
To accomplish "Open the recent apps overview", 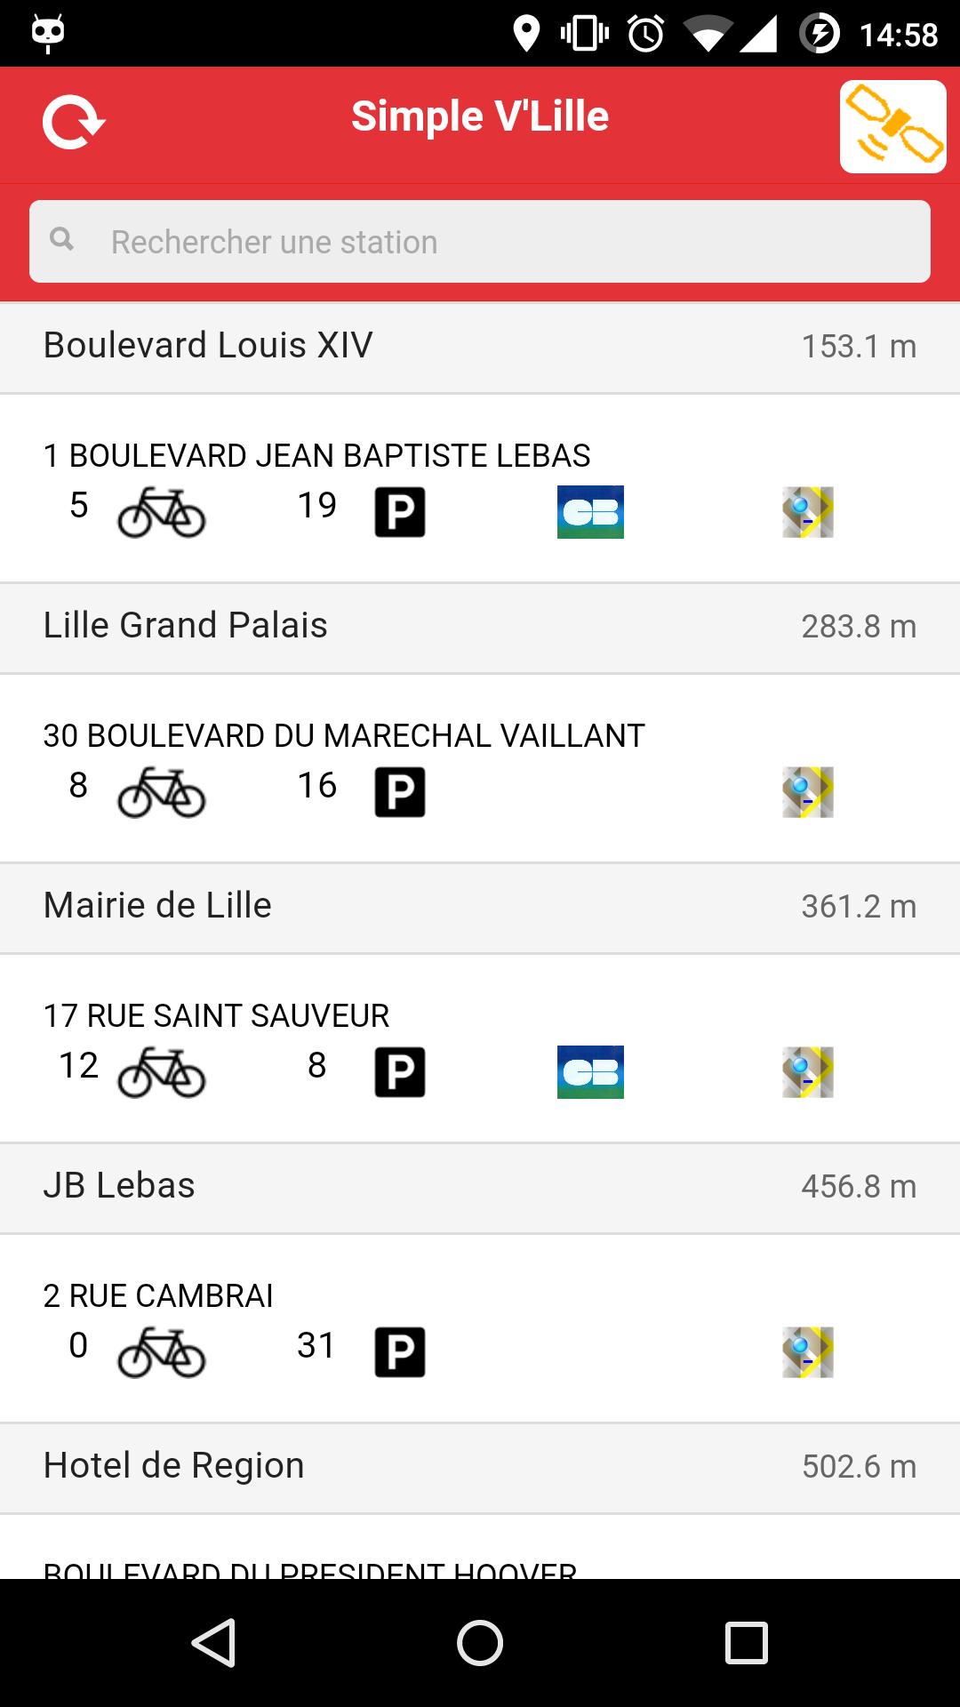I will [746, 1642].
